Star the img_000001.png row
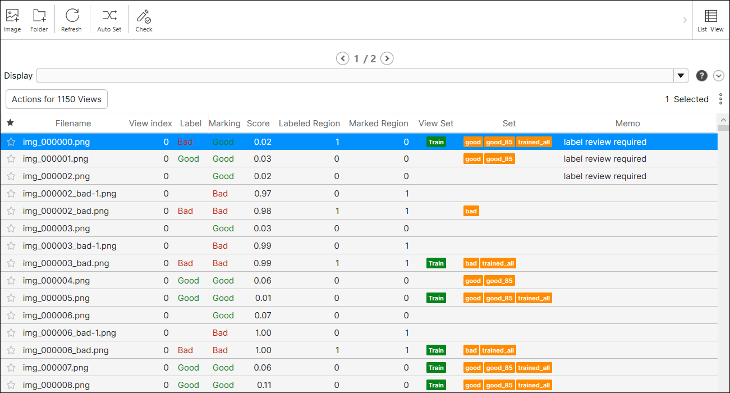 [11, 159]
